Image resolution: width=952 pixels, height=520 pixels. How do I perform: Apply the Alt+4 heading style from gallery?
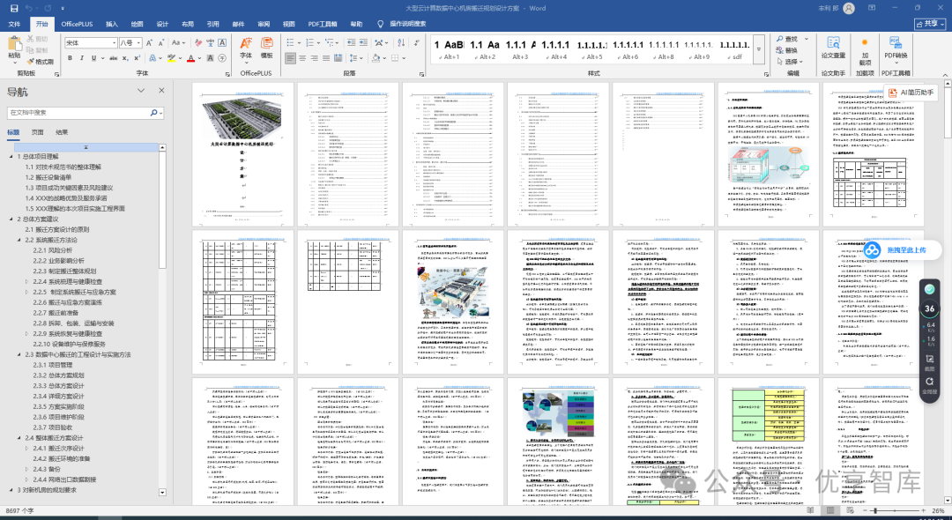pyautogui.click(x=556, y=49)
